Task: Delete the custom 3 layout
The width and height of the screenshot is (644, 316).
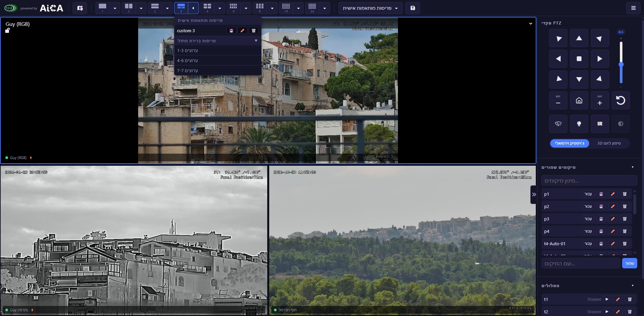Action: click(x=254, y=31)
